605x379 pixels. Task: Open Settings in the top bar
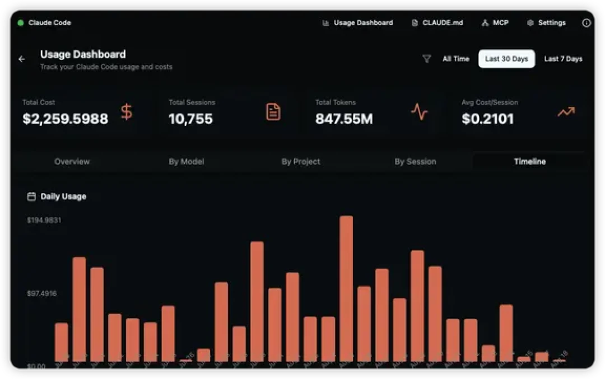coord(546,23)
